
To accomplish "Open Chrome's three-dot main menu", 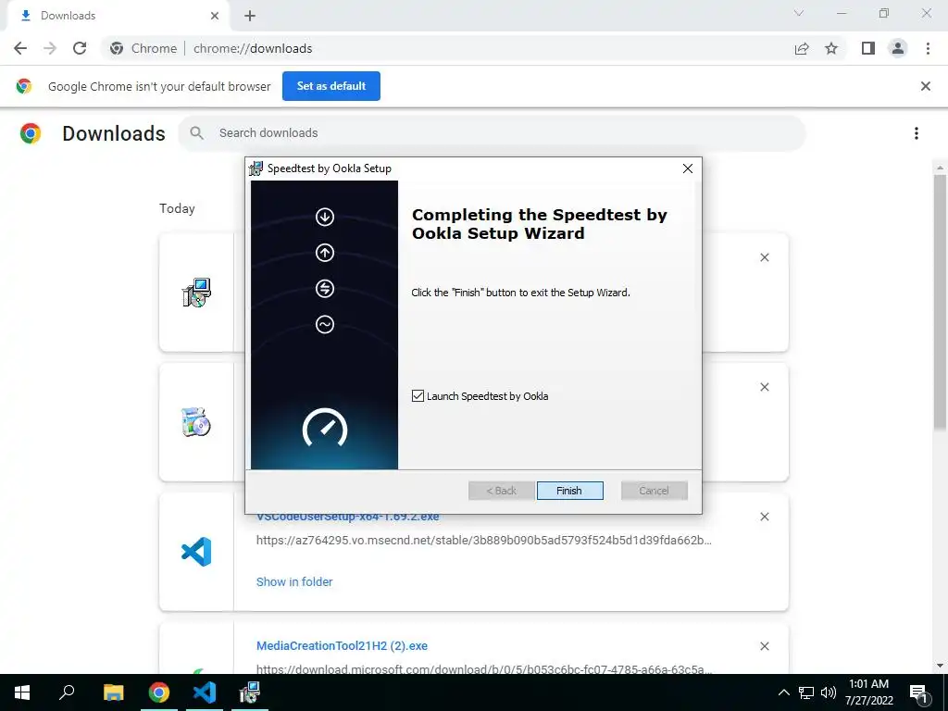I will pyautogui.click(x=928, y=48).
